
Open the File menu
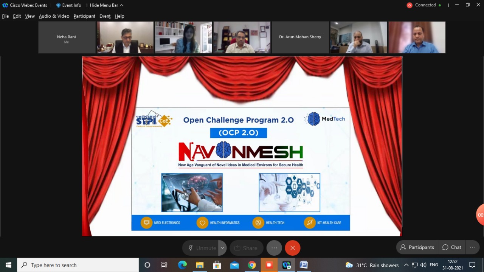click(x=5, y=16)
